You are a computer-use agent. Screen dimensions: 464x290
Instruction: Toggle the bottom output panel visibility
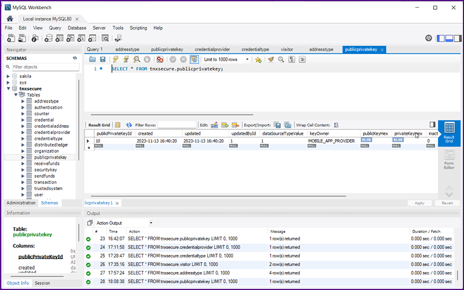449,38
